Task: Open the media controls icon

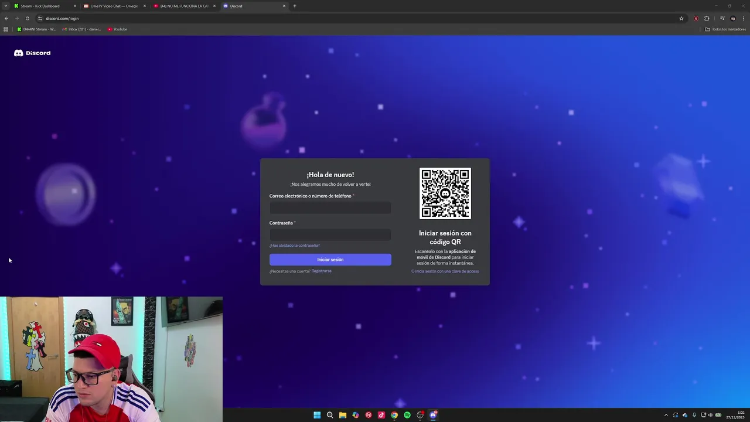Action: [722, 18]
